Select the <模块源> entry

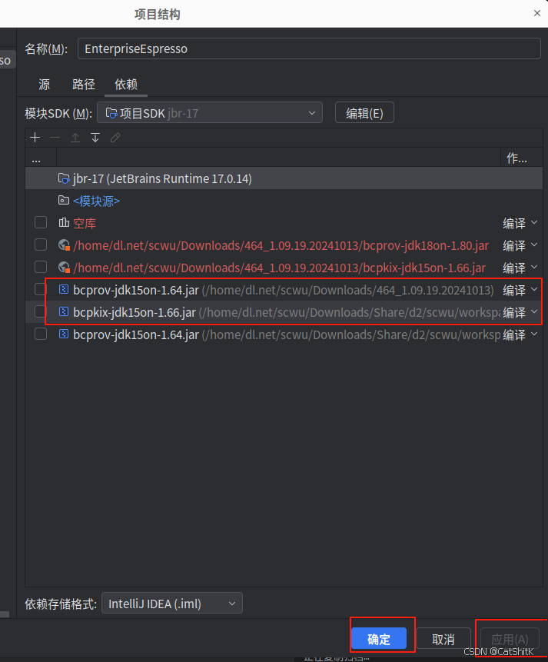point(96,201)
